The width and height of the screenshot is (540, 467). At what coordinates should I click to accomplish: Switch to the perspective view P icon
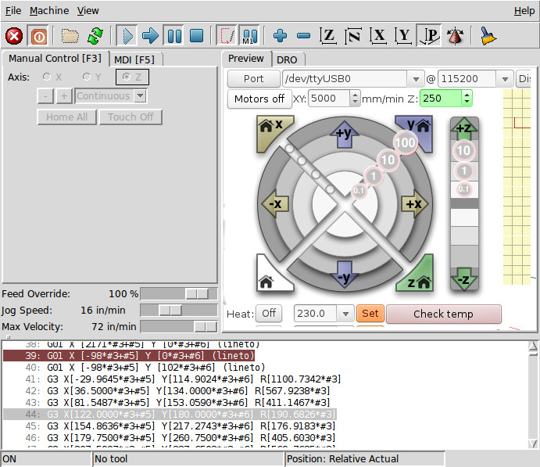click(429, 36)
